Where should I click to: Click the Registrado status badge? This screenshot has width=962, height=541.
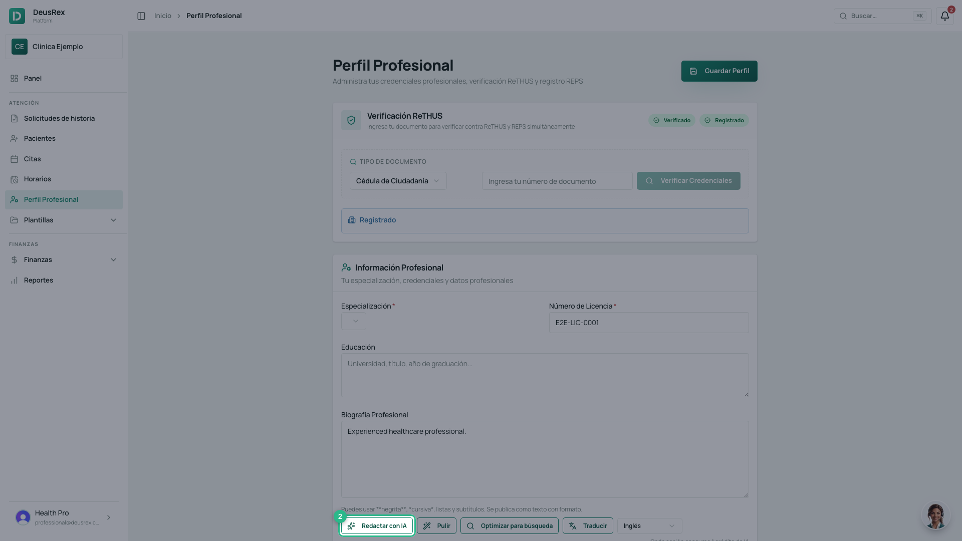(x=724, y=120)
